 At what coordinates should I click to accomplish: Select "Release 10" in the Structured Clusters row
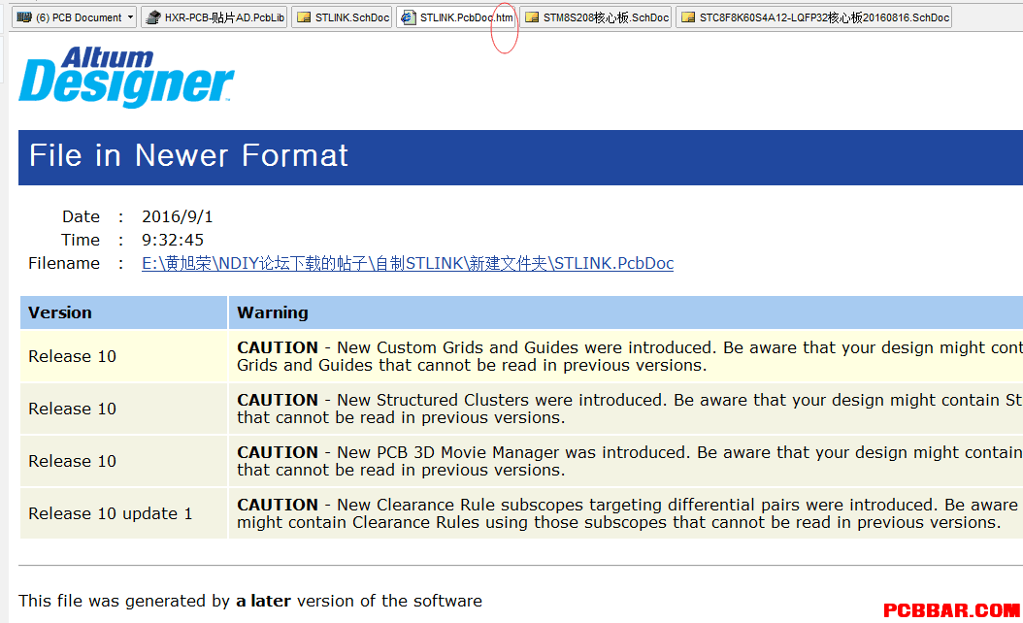tap(73, 409)
